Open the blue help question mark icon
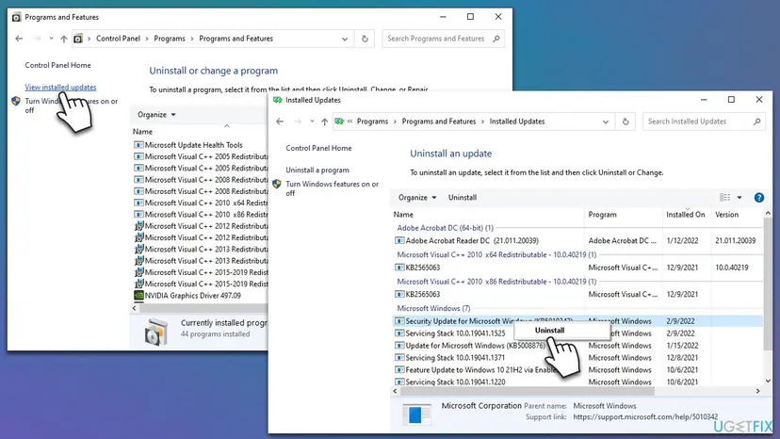 point(758,198)
